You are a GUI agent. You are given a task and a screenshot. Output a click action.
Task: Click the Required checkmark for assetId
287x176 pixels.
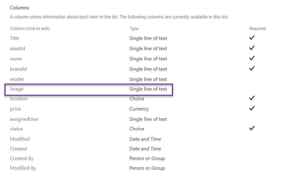252,48
